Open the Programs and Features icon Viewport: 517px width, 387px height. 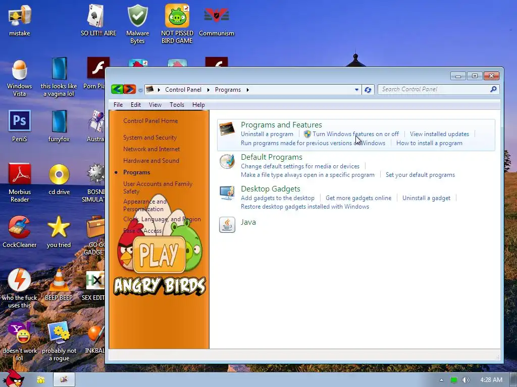click(227, 129)
